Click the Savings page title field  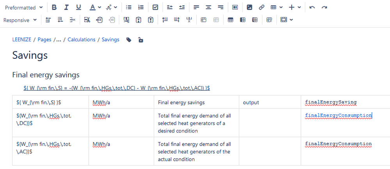tap(30, 55)
